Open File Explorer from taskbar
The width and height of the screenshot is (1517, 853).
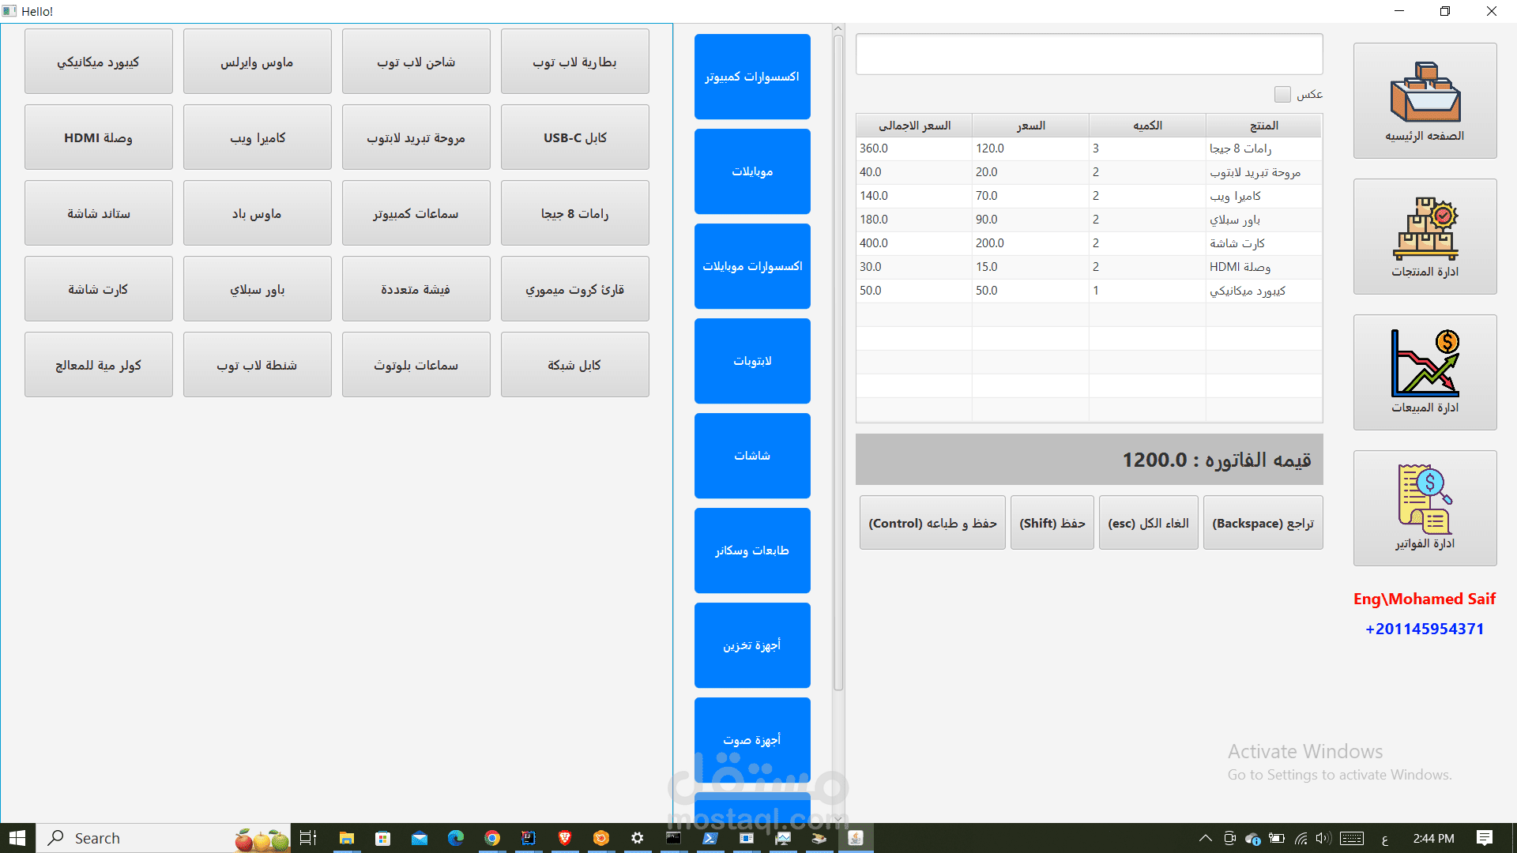(x=346, y=838)
